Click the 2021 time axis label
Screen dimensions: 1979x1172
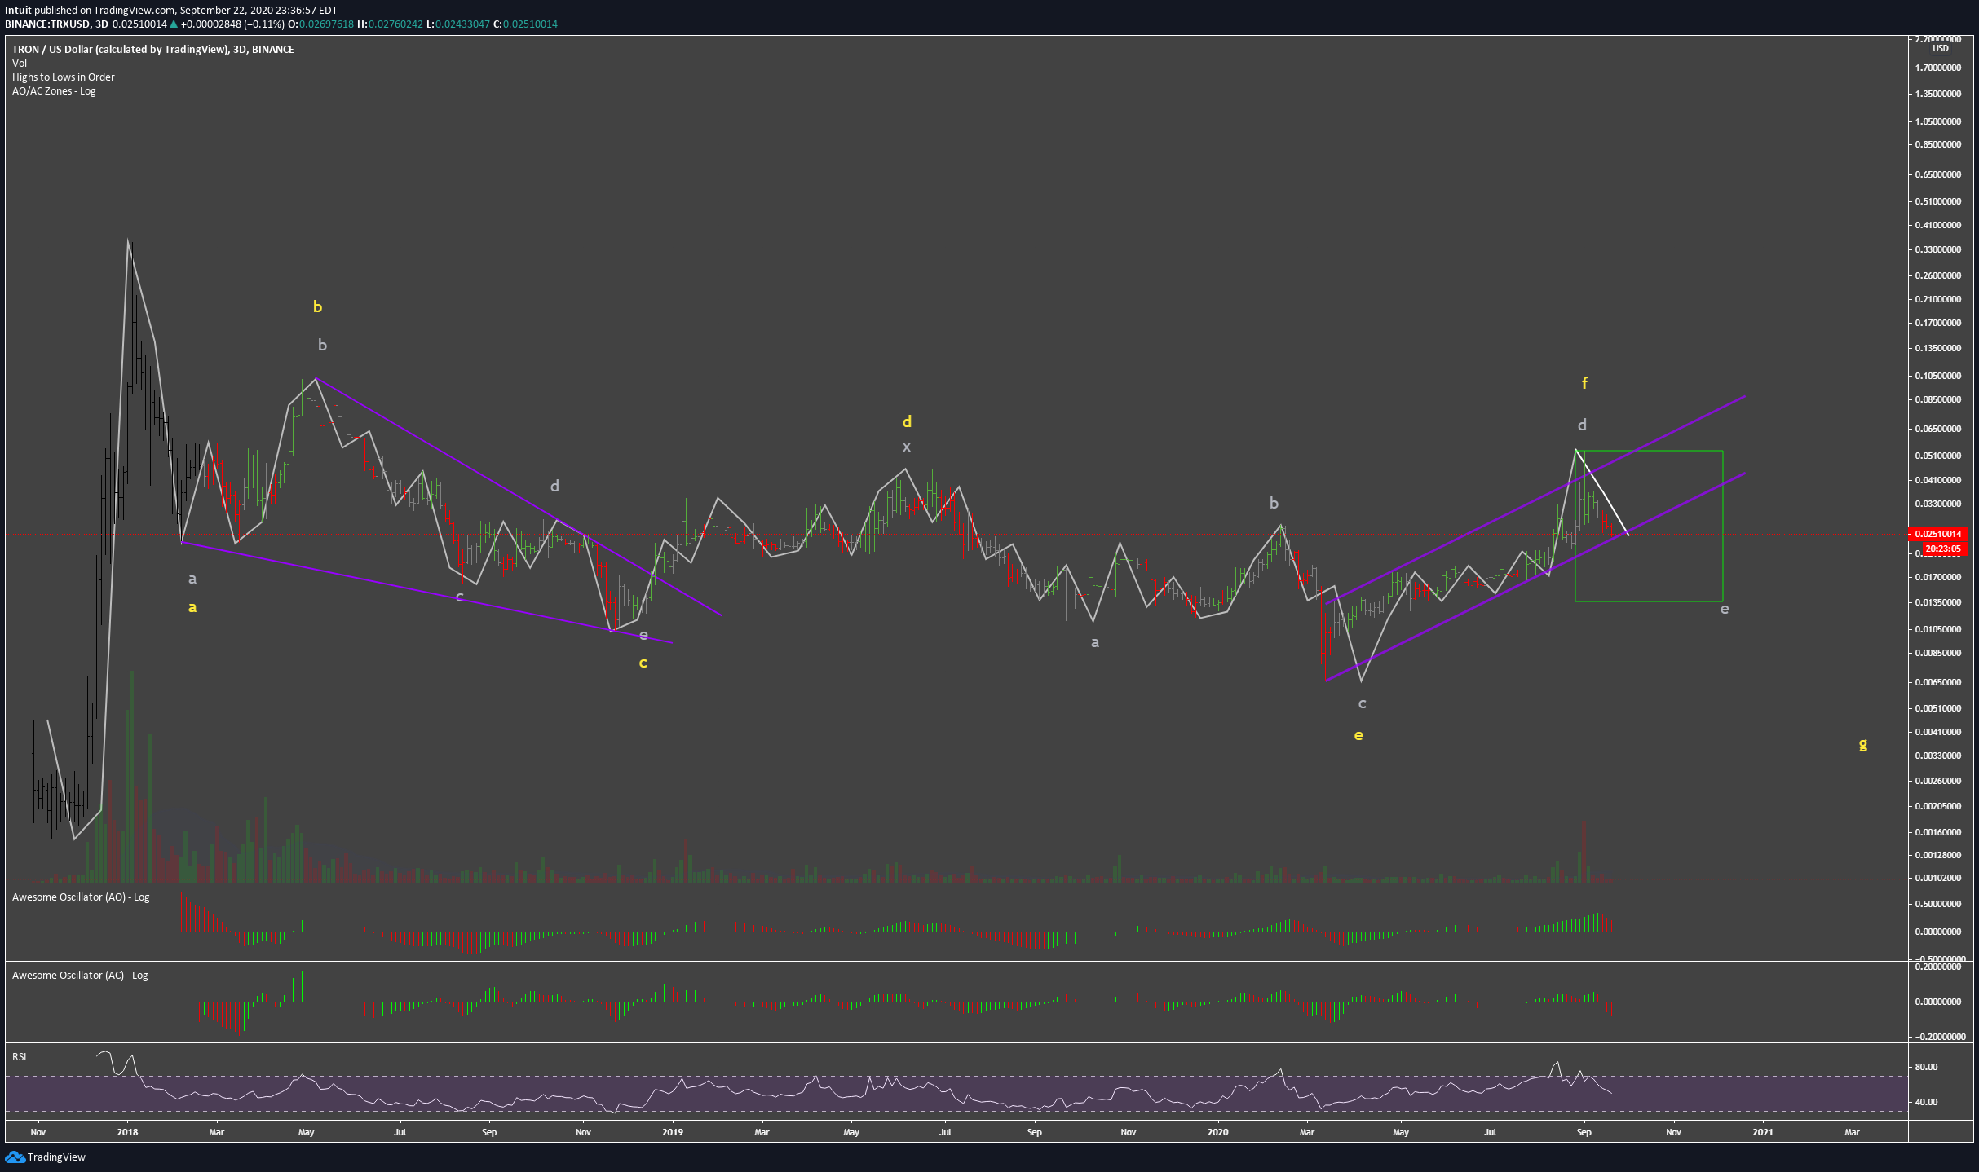pyautogui.click(x=1762, y=1131)
